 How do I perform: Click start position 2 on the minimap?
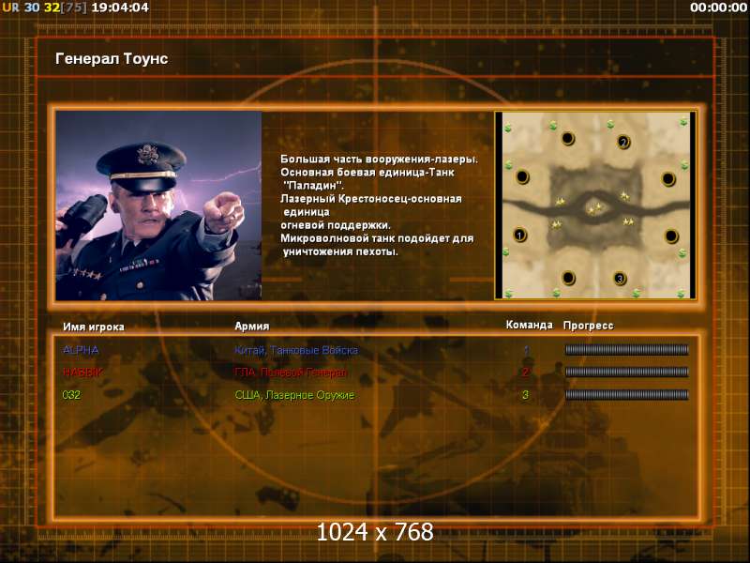point(623,142)
